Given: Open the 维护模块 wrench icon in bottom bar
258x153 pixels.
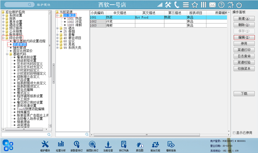Looking at the screenshot, I should pos(45,144).
